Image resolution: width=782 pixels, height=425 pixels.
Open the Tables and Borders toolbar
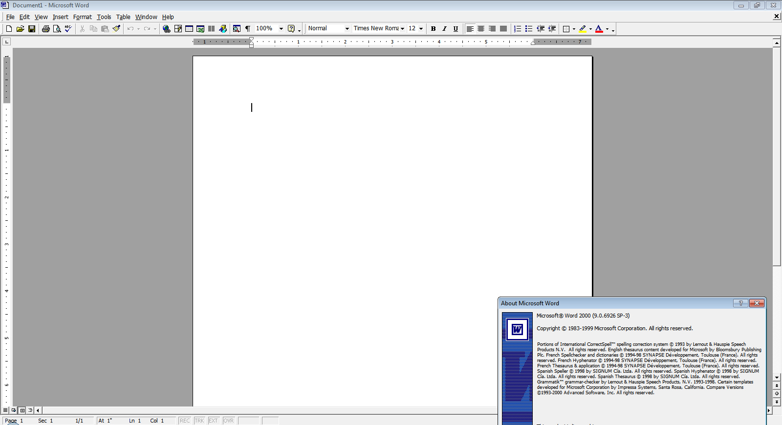pos(178,29)
